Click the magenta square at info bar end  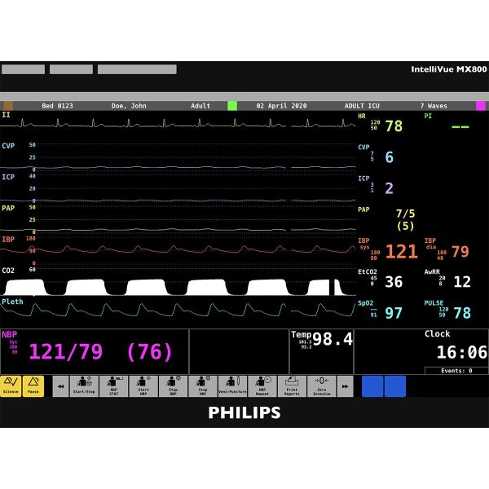[481, 106]
